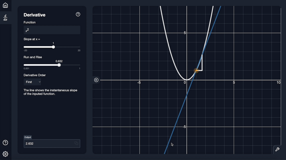Click the Derivative panel title
Screen dimensions: 286x160
[x=35, y=15]
